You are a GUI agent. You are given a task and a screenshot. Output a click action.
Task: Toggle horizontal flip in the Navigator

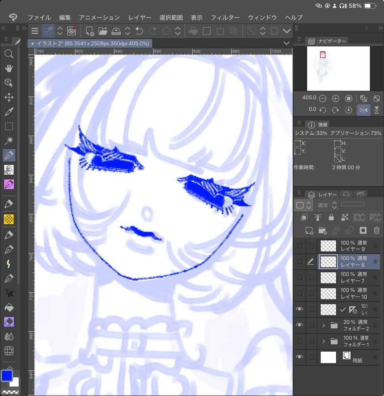click(x=363, y=110)
